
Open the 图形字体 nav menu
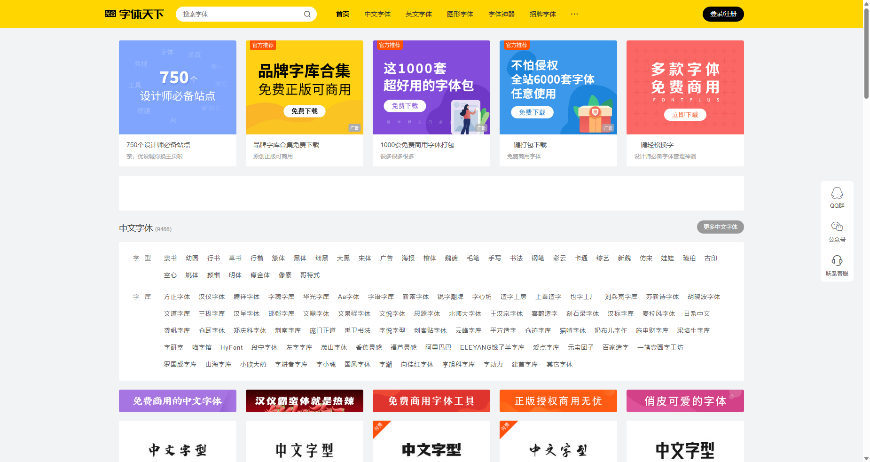click(x=460, y=14)
